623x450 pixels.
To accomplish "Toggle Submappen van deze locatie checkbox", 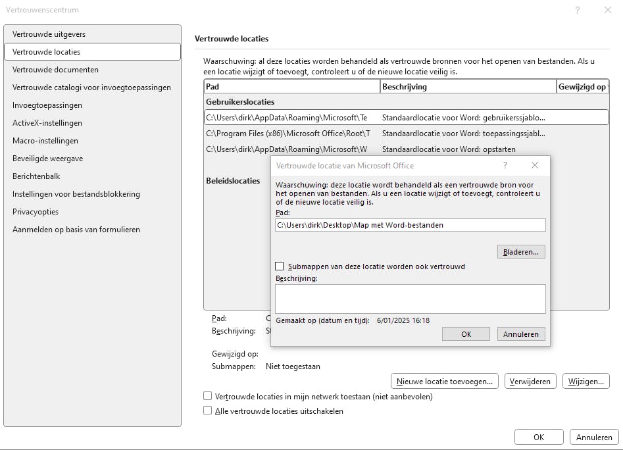I will coord(280,266).
